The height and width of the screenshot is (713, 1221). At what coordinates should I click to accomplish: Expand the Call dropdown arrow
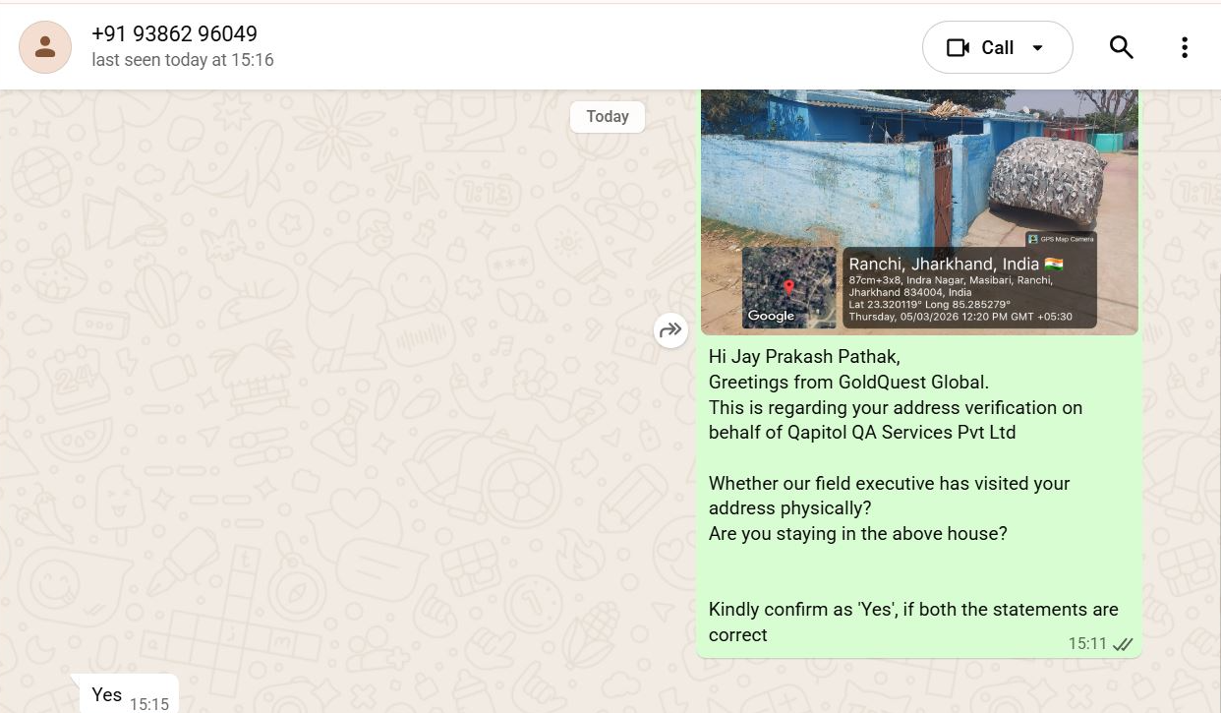coord(1037,48)
